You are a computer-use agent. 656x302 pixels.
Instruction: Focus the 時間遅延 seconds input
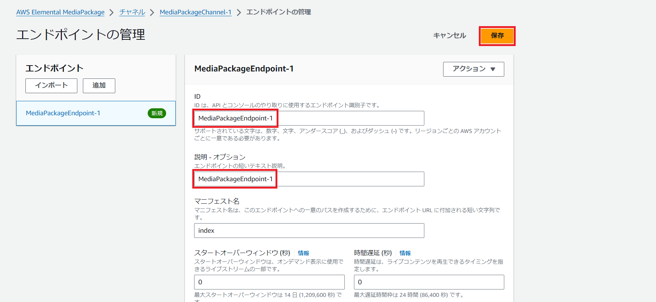pos(429,282)
